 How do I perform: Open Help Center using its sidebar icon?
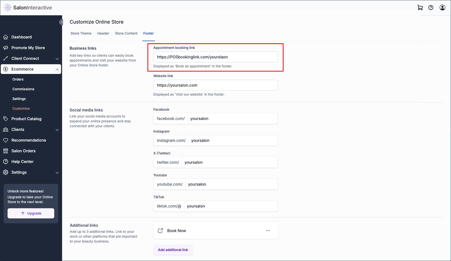(6, 161)
